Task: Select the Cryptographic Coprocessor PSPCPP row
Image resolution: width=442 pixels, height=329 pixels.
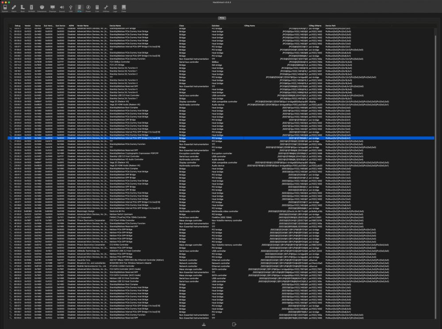Action: 221,154
